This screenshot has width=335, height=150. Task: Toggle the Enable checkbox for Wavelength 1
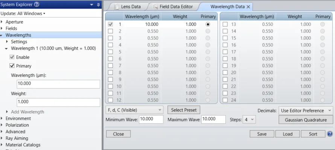[12, 57]
